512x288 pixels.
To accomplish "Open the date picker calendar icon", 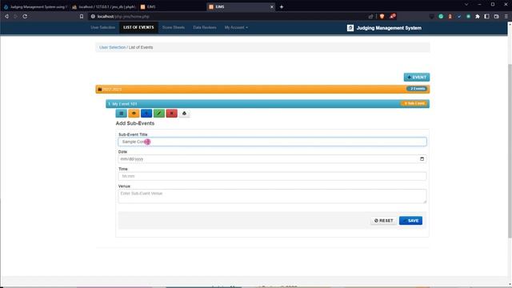I will coord(422,159).
